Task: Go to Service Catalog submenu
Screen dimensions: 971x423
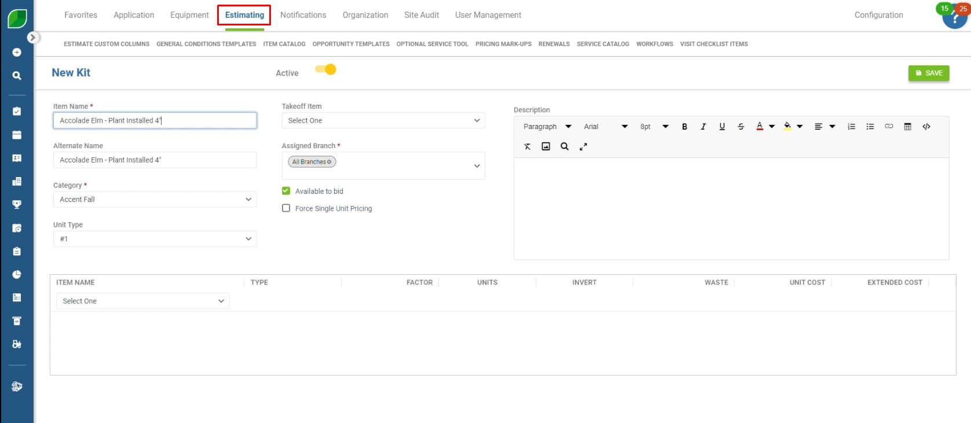Action: [x=603, y=44]
